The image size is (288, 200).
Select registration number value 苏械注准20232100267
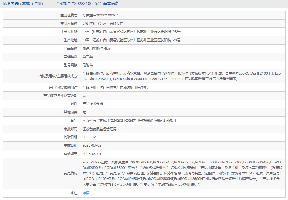(100, 15)
